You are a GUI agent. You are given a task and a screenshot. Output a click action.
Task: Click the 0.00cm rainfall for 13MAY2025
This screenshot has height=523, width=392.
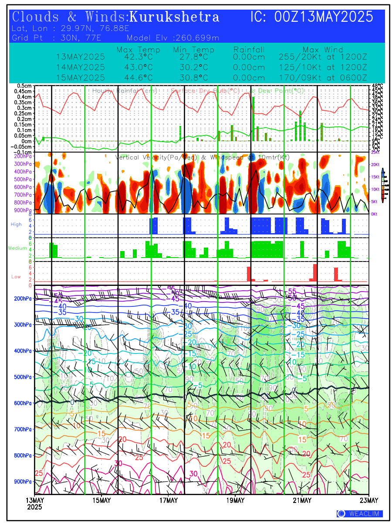[x=249, y=57]
